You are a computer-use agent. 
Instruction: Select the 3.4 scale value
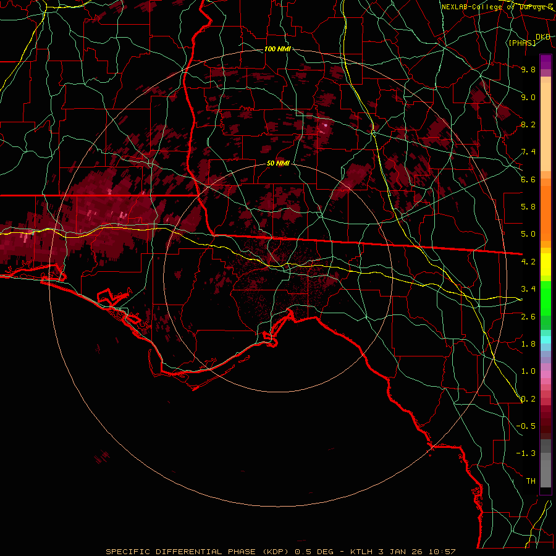528,289
